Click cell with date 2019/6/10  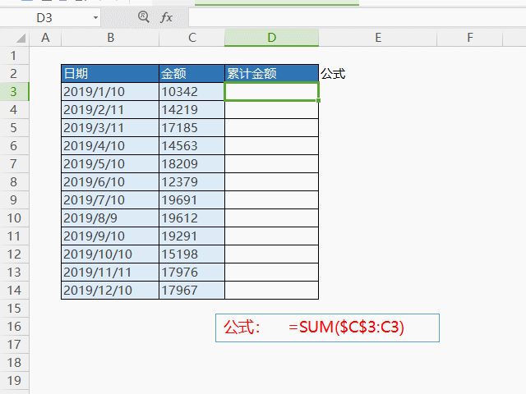click(x=110, y=182)
